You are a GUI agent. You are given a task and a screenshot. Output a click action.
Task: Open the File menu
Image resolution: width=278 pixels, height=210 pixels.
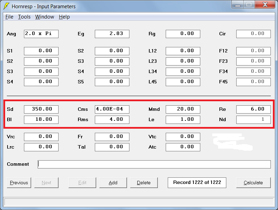pyautogui.click(x=9, y=17)
